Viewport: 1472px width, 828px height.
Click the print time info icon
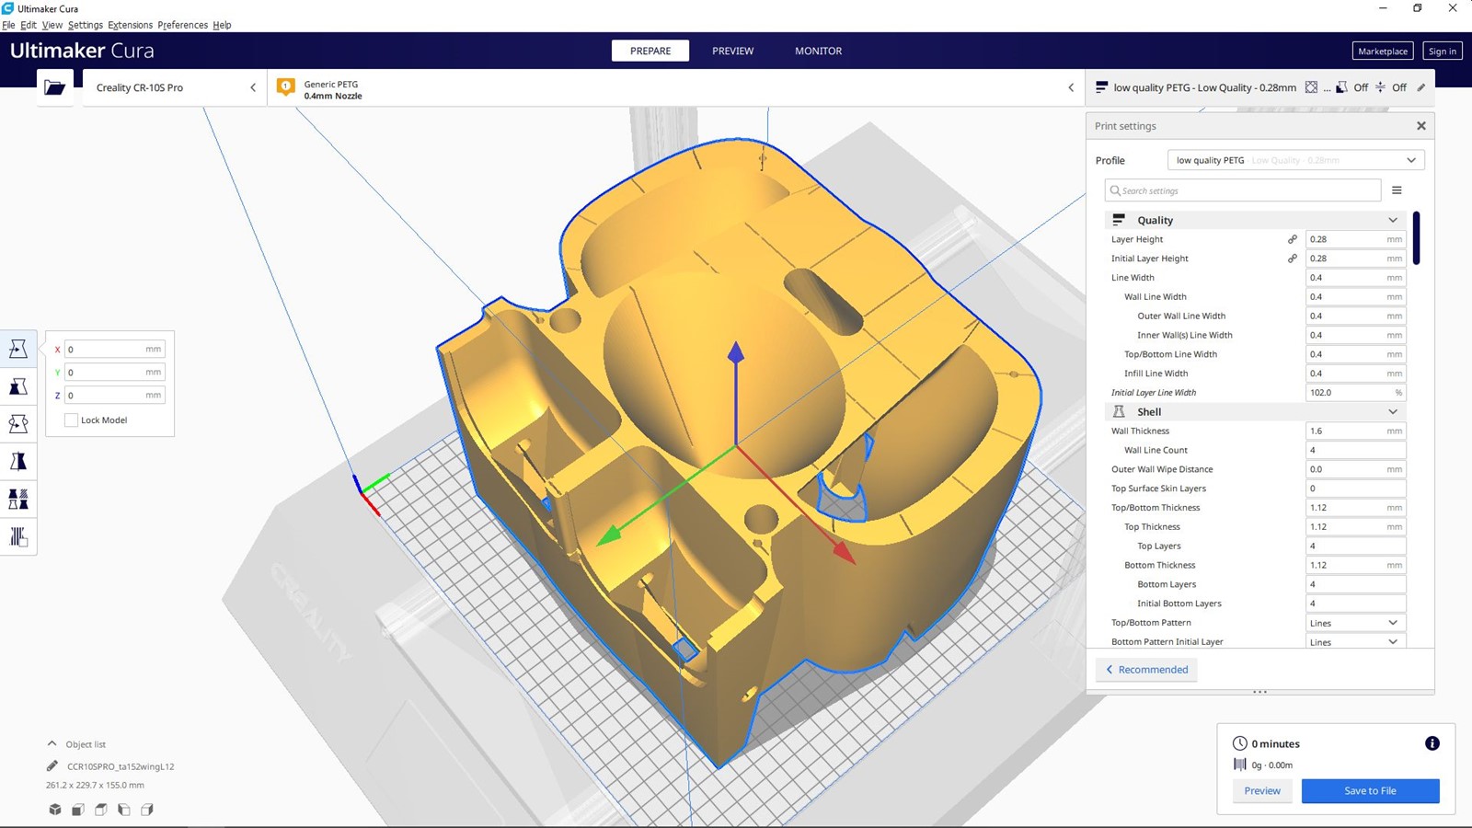tap(1432, 743)
